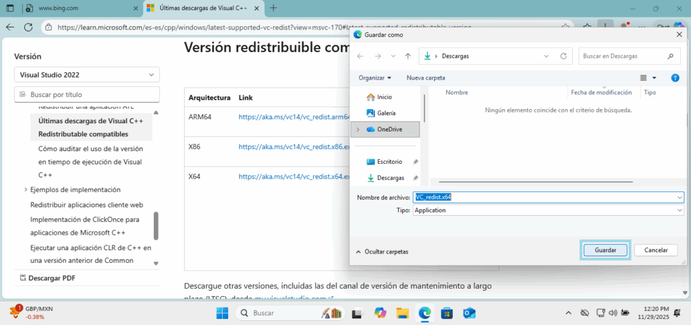
Task: Open File Explorer from the taskbar
Action: 402,313
